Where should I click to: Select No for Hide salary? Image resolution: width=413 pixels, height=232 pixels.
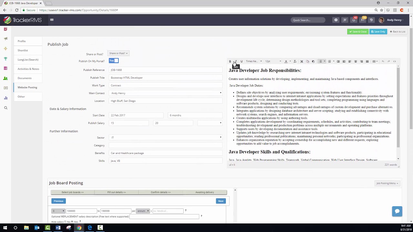[x=65, y=222]
